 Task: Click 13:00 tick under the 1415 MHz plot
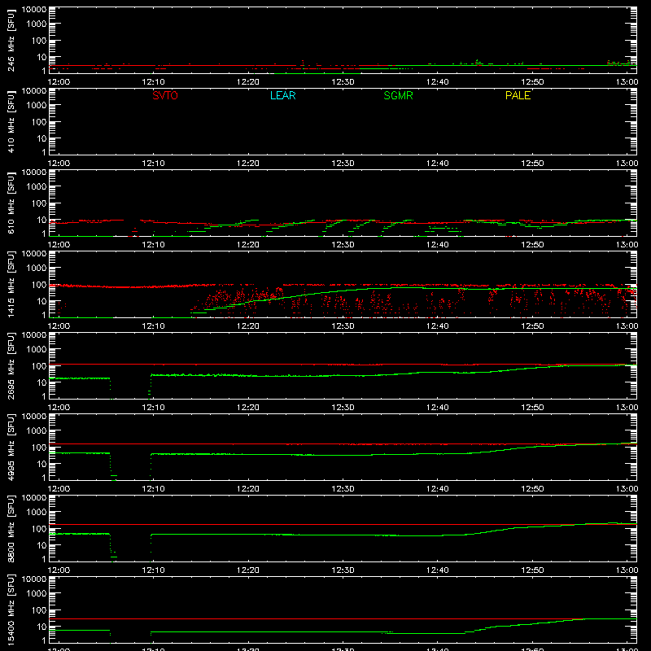[x=627, y=326]
